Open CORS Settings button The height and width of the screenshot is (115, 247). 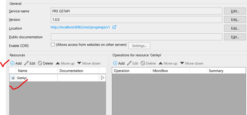tap(139, 46)
